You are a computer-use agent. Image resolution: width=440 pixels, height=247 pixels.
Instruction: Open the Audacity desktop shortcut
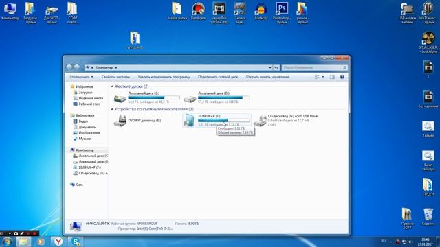coord(261,11)
